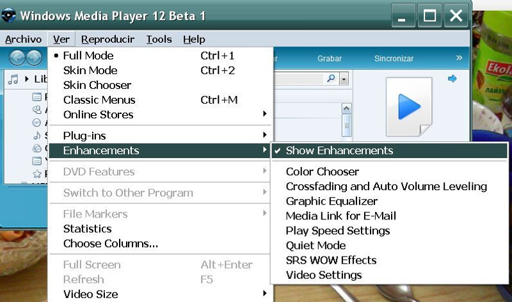512x302 pixels.
Task: Click the search magnifier icon
Action: pos(331,79)
